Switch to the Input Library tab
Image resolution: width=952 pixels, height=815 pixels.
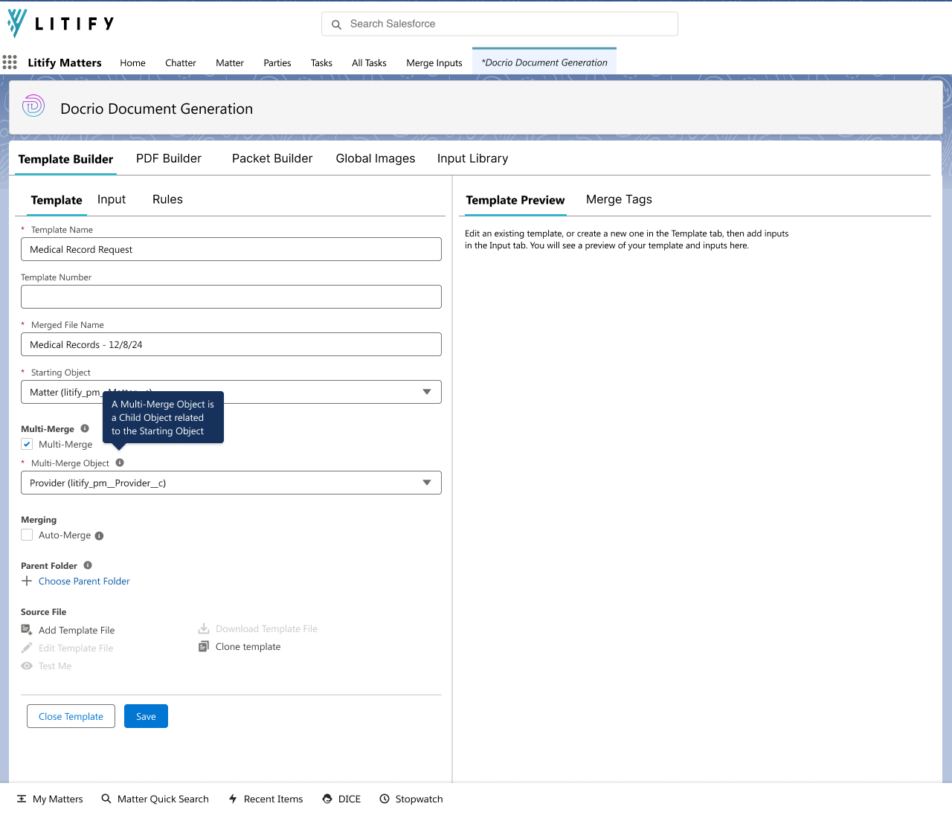tap(472, 158)
